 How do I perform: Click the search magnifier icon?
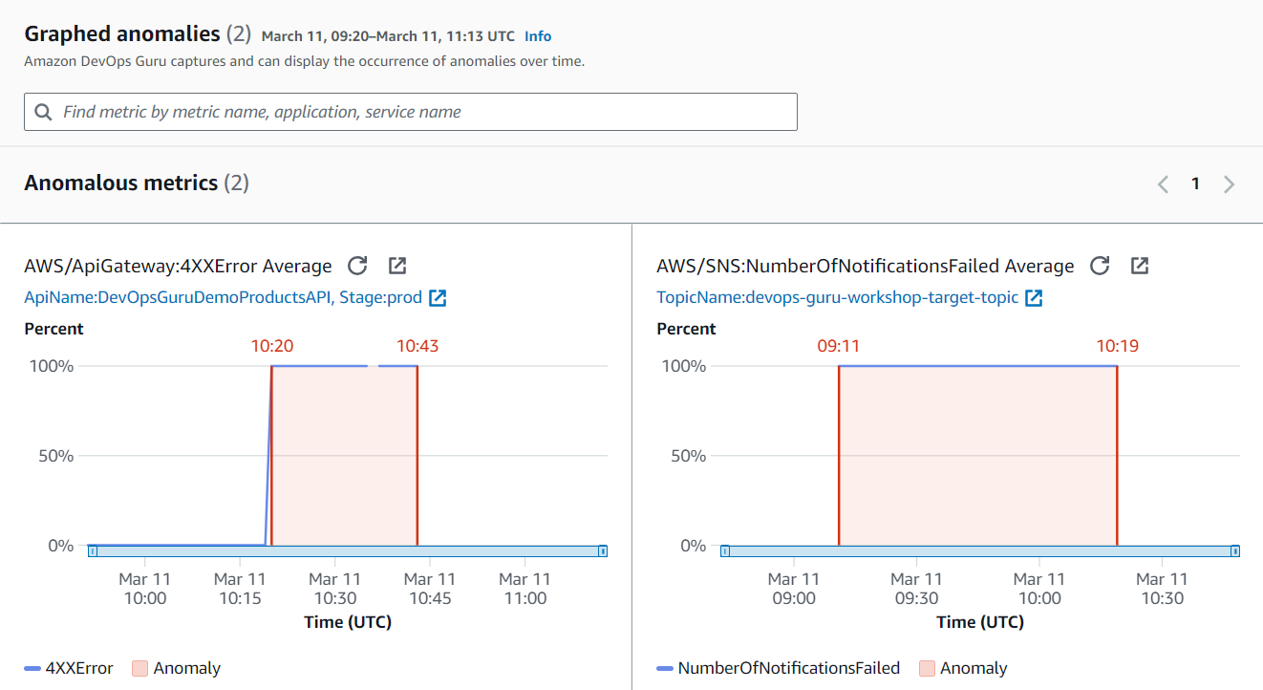[43, 112]
